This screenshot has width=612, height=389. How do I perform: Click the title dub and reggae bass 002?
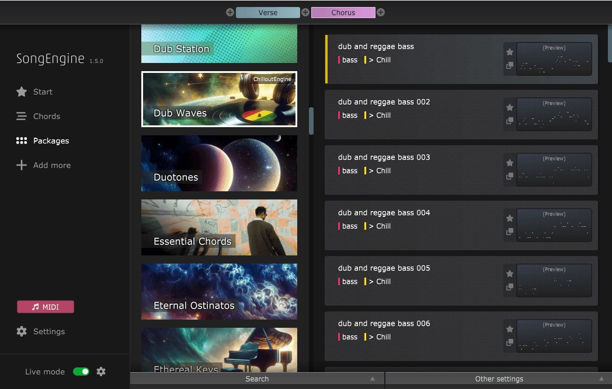384,102
